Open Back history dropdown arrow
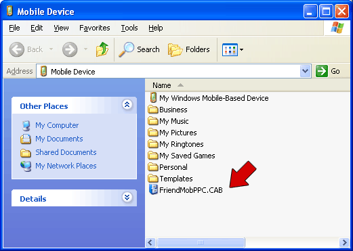This screenshot has height=251, width=353. 51,49
